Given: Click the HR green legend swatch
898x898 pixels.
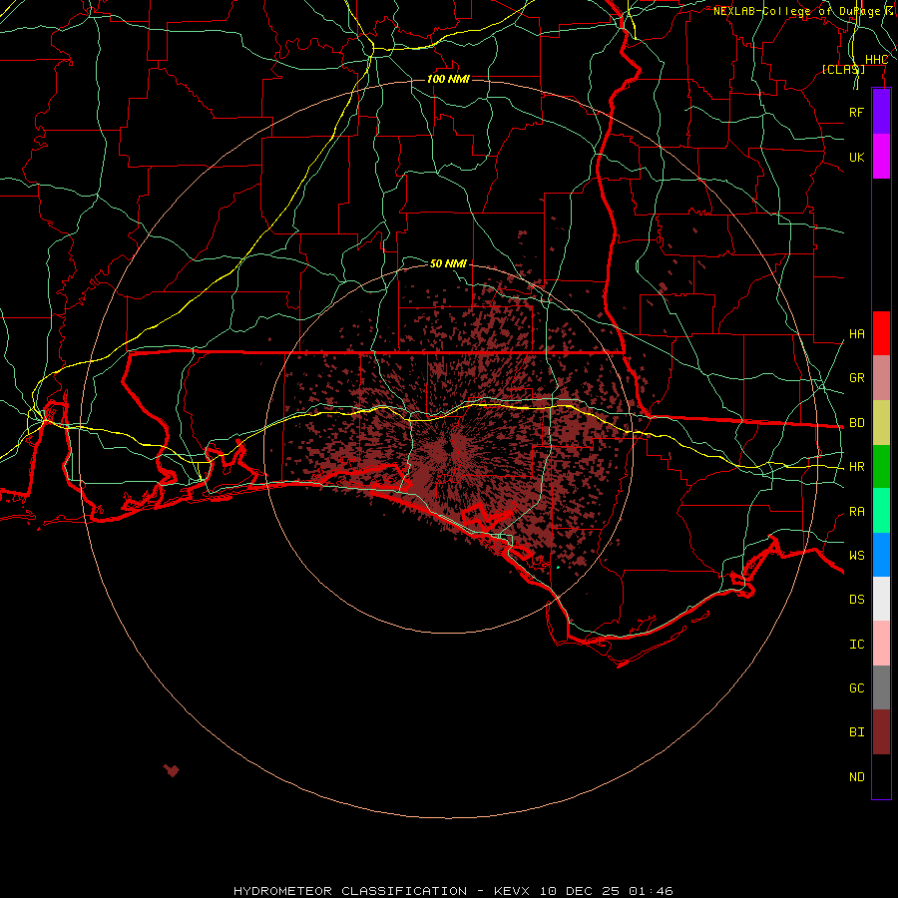Looking at the screenshot, I should pyautogui.click(x=881, y=467).
